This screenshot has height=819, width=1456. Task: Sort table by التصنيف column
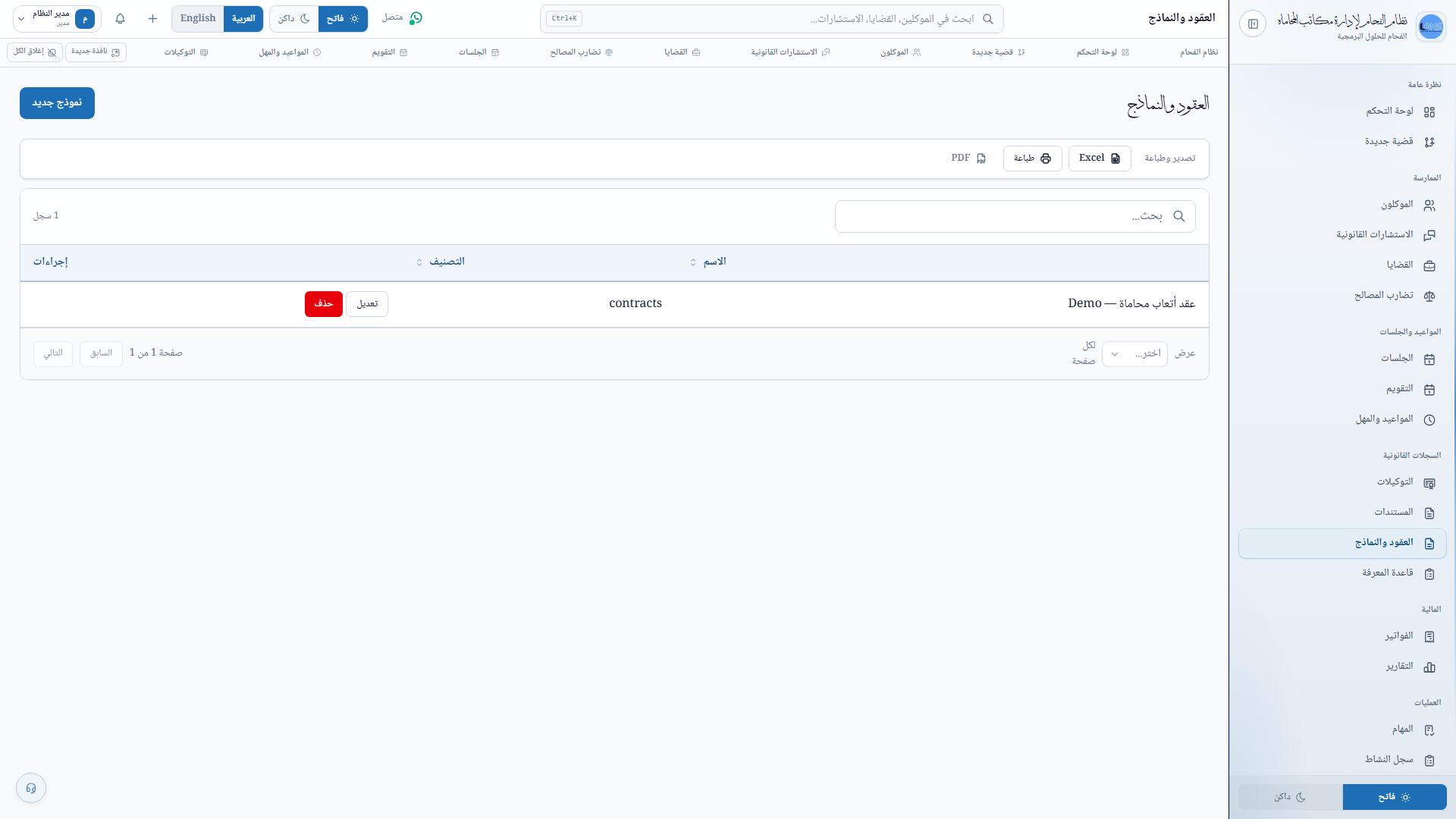tap(440, 262)
